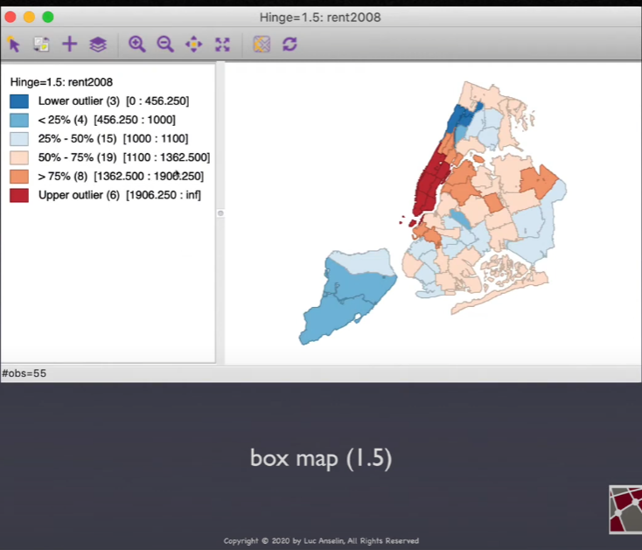This screenshot has height=550, width=642.
Task: Click the refresh map icon
Action: point(290,44)
